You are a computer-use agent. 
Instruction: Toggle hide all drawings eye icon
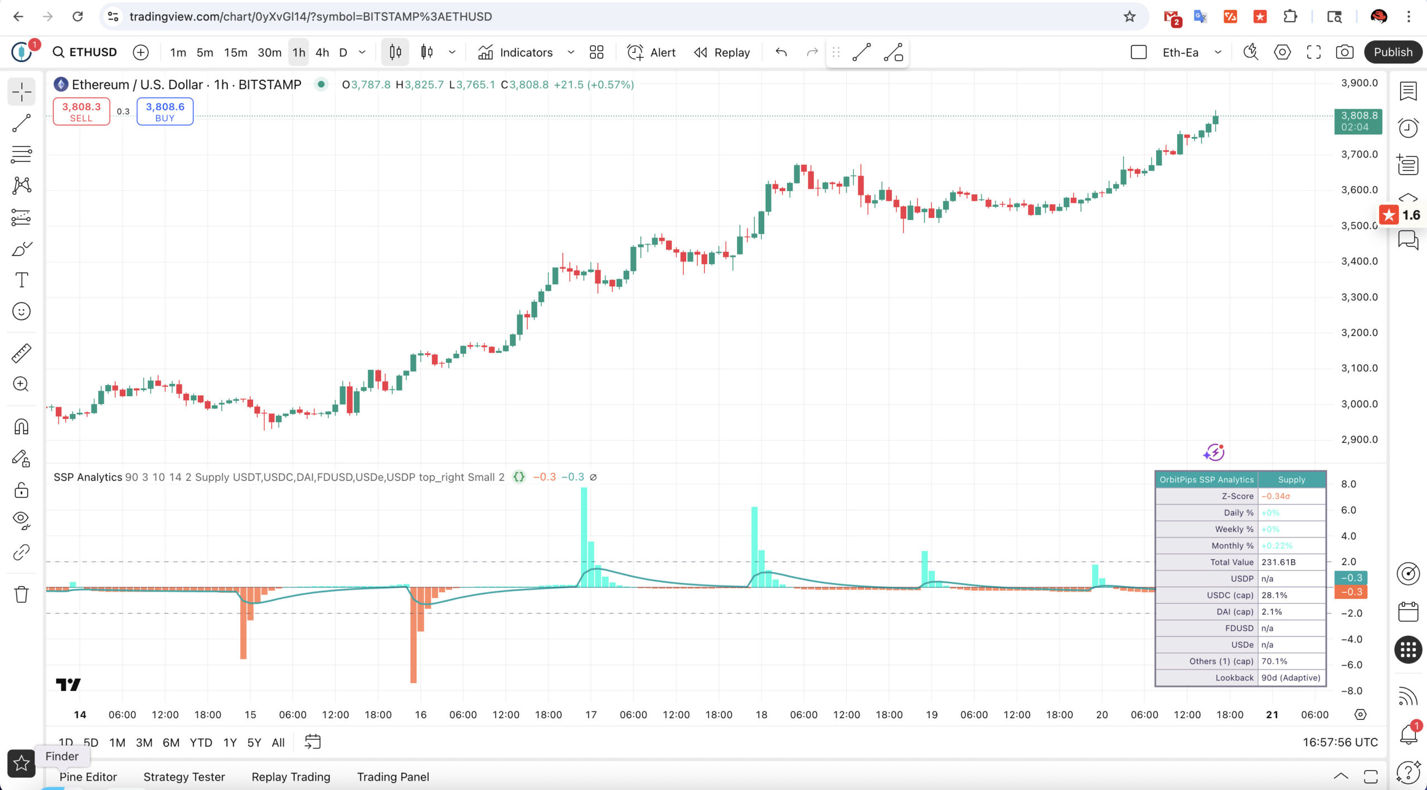pyautogui.click(x=21, y=520)
